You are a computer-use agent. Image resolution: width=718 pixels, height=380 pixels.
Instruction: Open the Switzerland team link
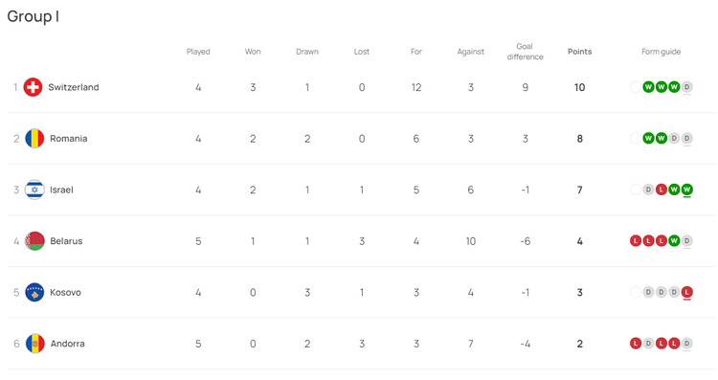[74, 87]
